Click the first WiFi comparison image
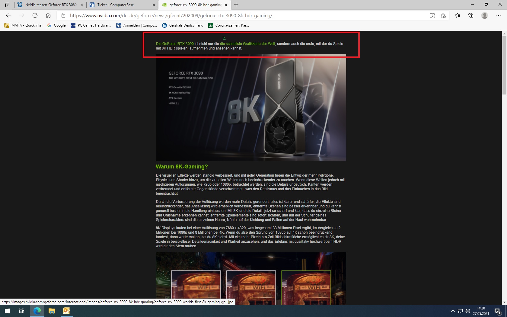Viewport: 507px width, 317px height. click(x=196, y=287)
